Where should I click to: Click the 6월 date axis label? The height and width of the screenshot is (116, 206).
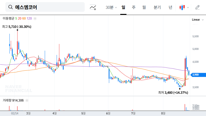(108, 113)
